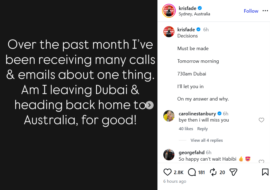Repost using the arrows icon
This screenshot has width=270, height=190.
click(213, 172)
